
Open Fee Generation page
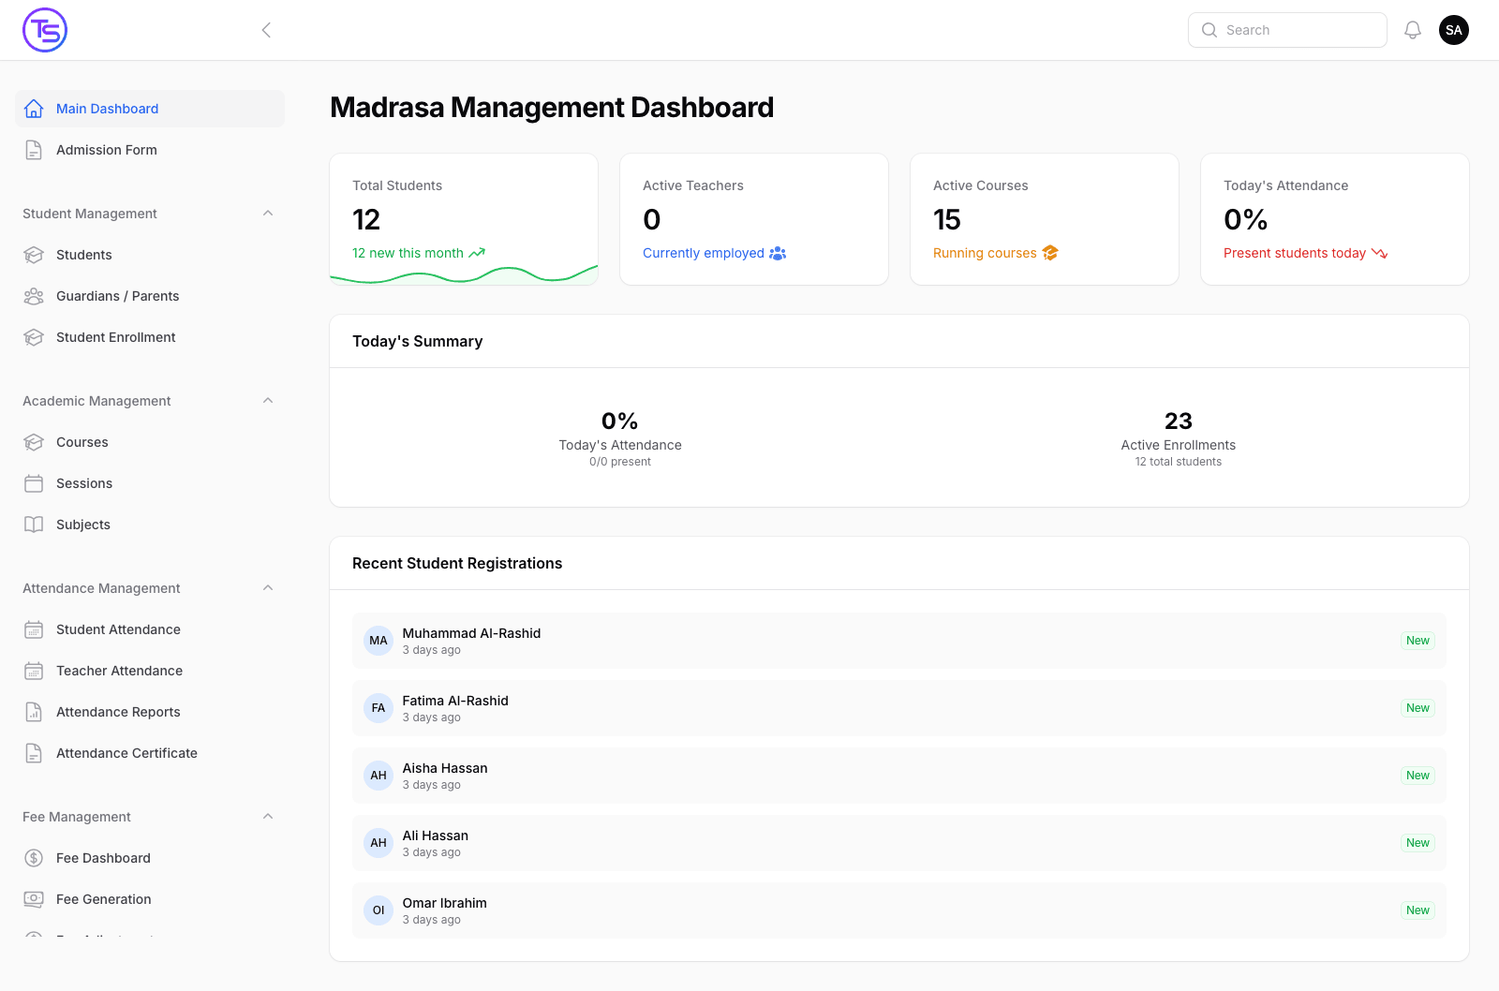coord(150,899)
